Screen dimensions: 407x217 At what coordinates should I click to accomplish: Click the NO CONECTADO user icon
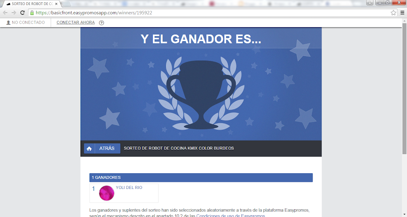pos(8,23)
